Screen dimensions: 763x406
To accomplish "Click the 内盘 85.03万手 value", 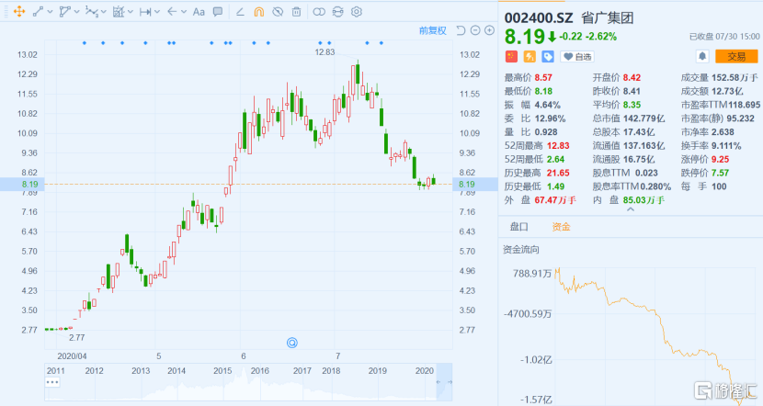I will pos(643,200).
